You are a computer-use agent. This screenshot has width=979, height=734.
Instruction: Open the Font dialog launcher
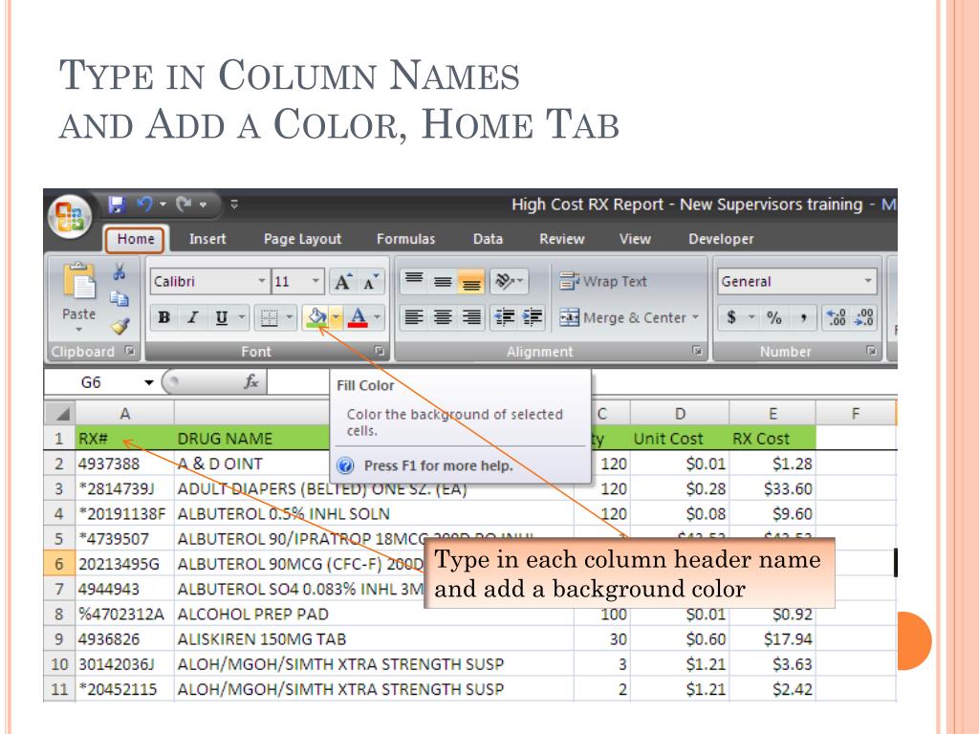tap(379, 351)
